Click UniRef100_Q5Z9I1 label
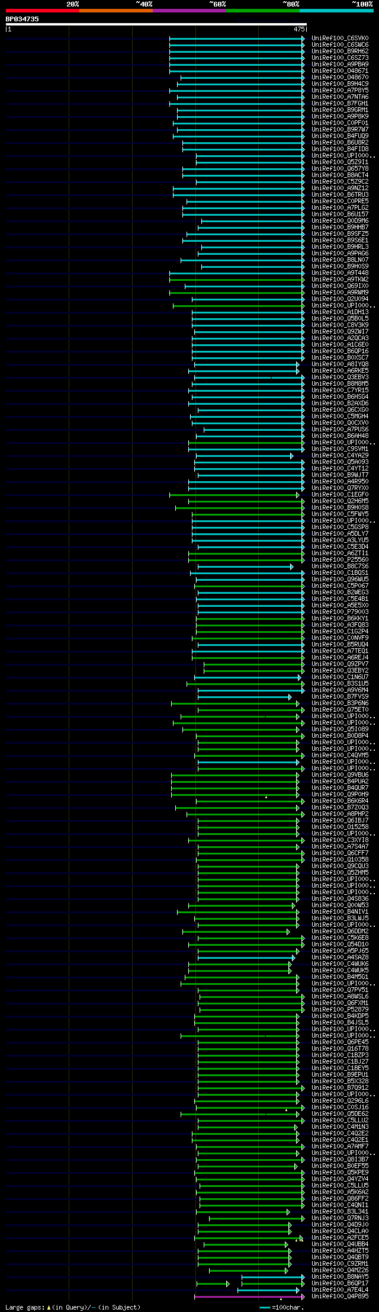Screen dimensions: 379x1312 point(340,162)
